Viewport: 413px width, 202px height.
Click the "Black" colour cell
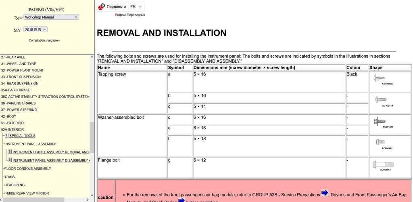[x=357, y=82]
